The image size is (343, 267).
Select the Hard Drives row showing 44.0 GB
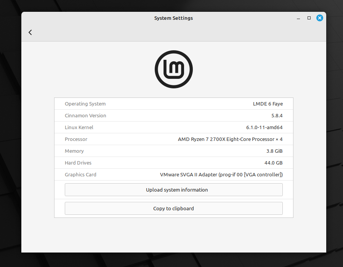coord(173,163)
